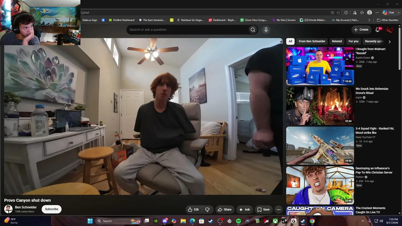
Task: Open Task View on the taskbar
Action: coord(146,221)
